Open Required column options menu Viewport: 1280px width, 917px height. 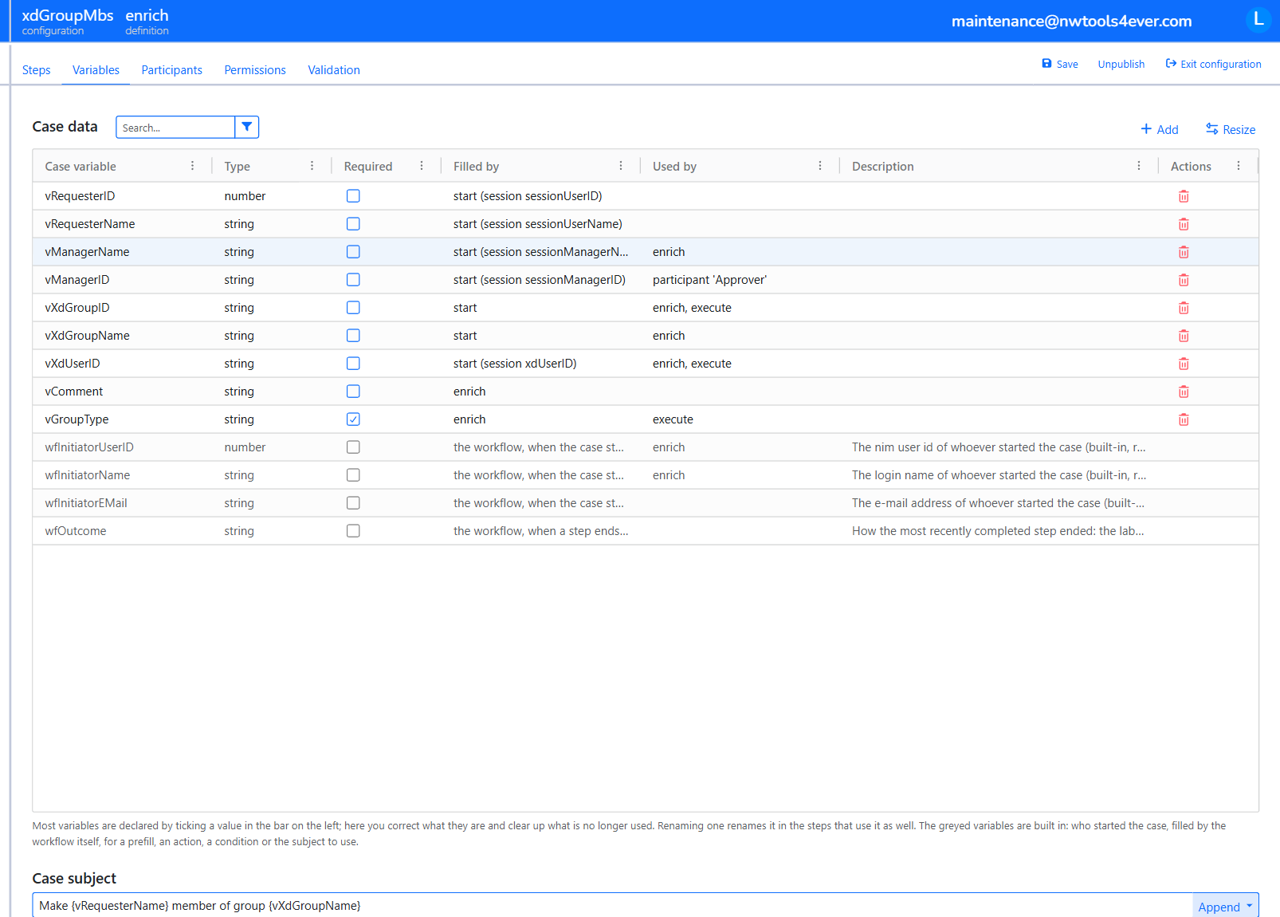coord(422,166)
